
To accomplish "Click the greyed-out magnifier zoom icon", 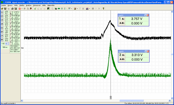I will tap(52, 9).
